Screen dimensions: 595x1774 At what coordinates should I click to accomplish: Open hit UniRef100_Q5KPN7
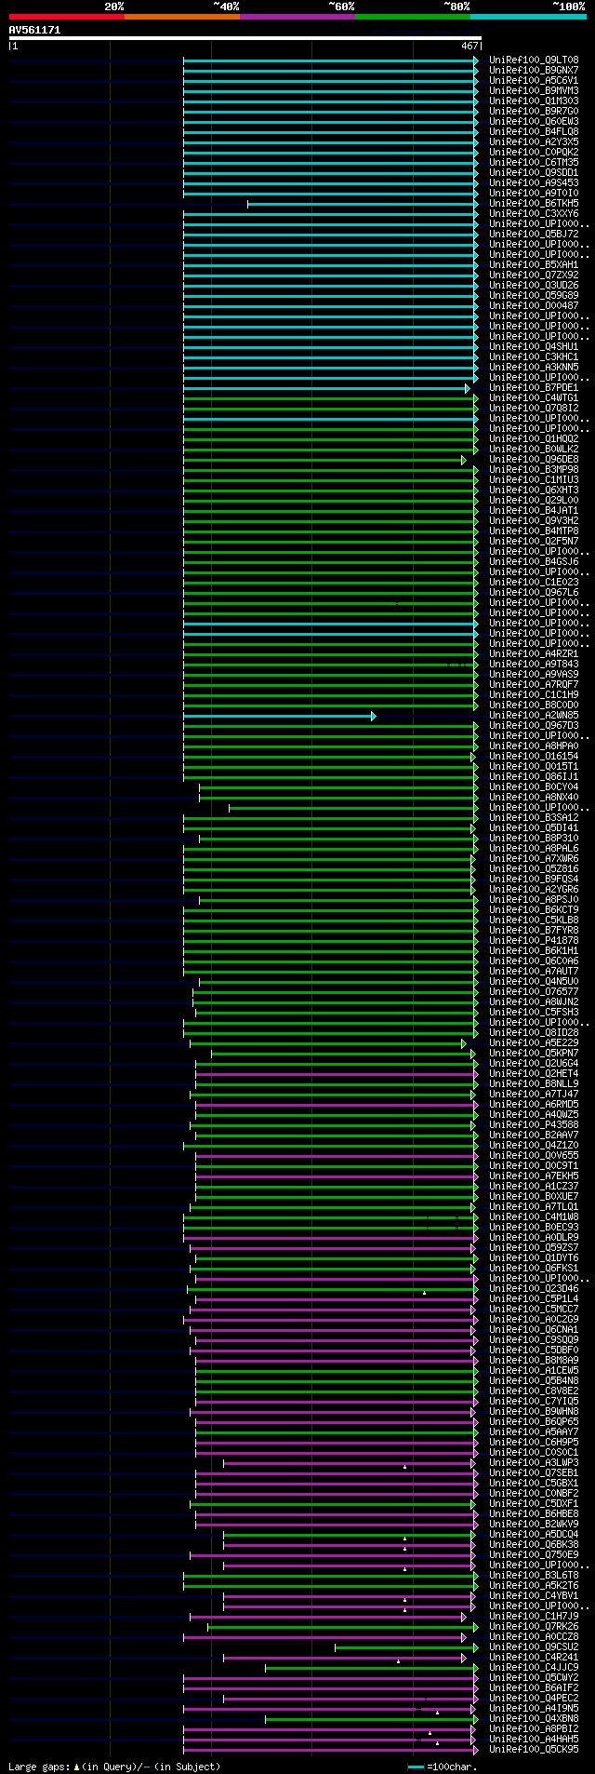[x=534, y=1053]
